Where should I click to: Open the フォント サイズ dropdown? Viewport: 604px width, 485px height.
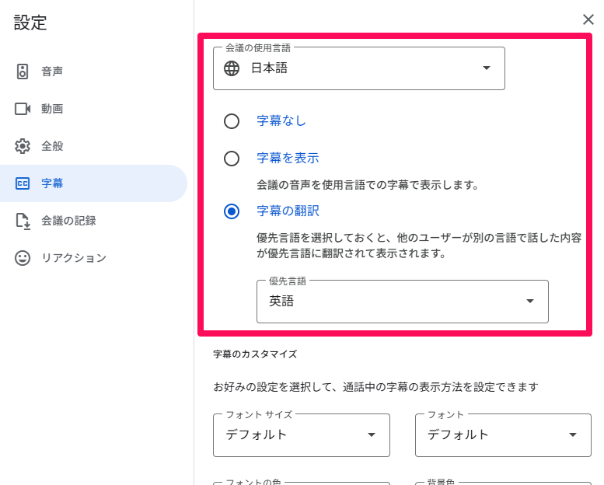[302, 435]
